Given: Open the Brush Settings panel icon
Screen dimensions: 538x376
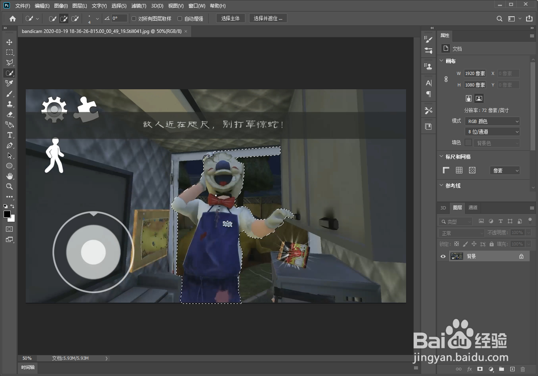Looking at the screenshot, I should pyautogui.click(x=428, y=39).
